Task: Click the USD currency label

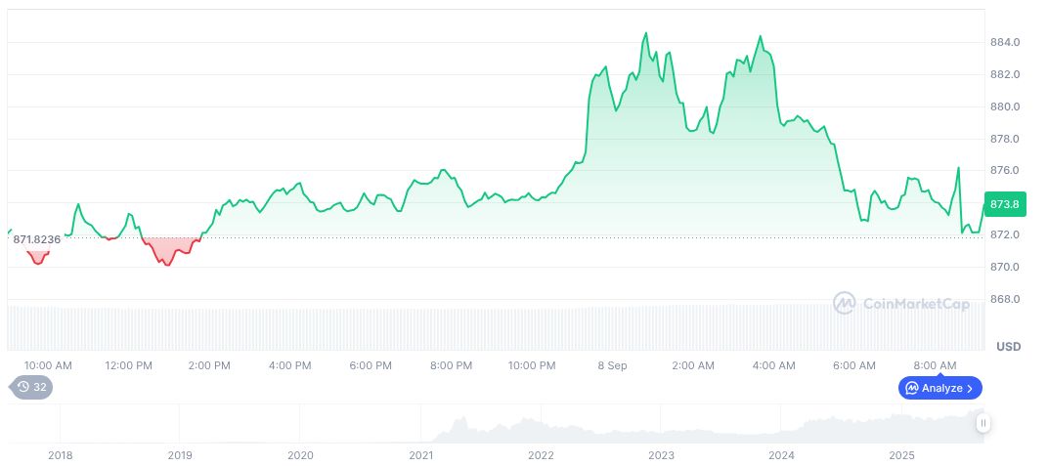Action: (x=1008, y=347)
